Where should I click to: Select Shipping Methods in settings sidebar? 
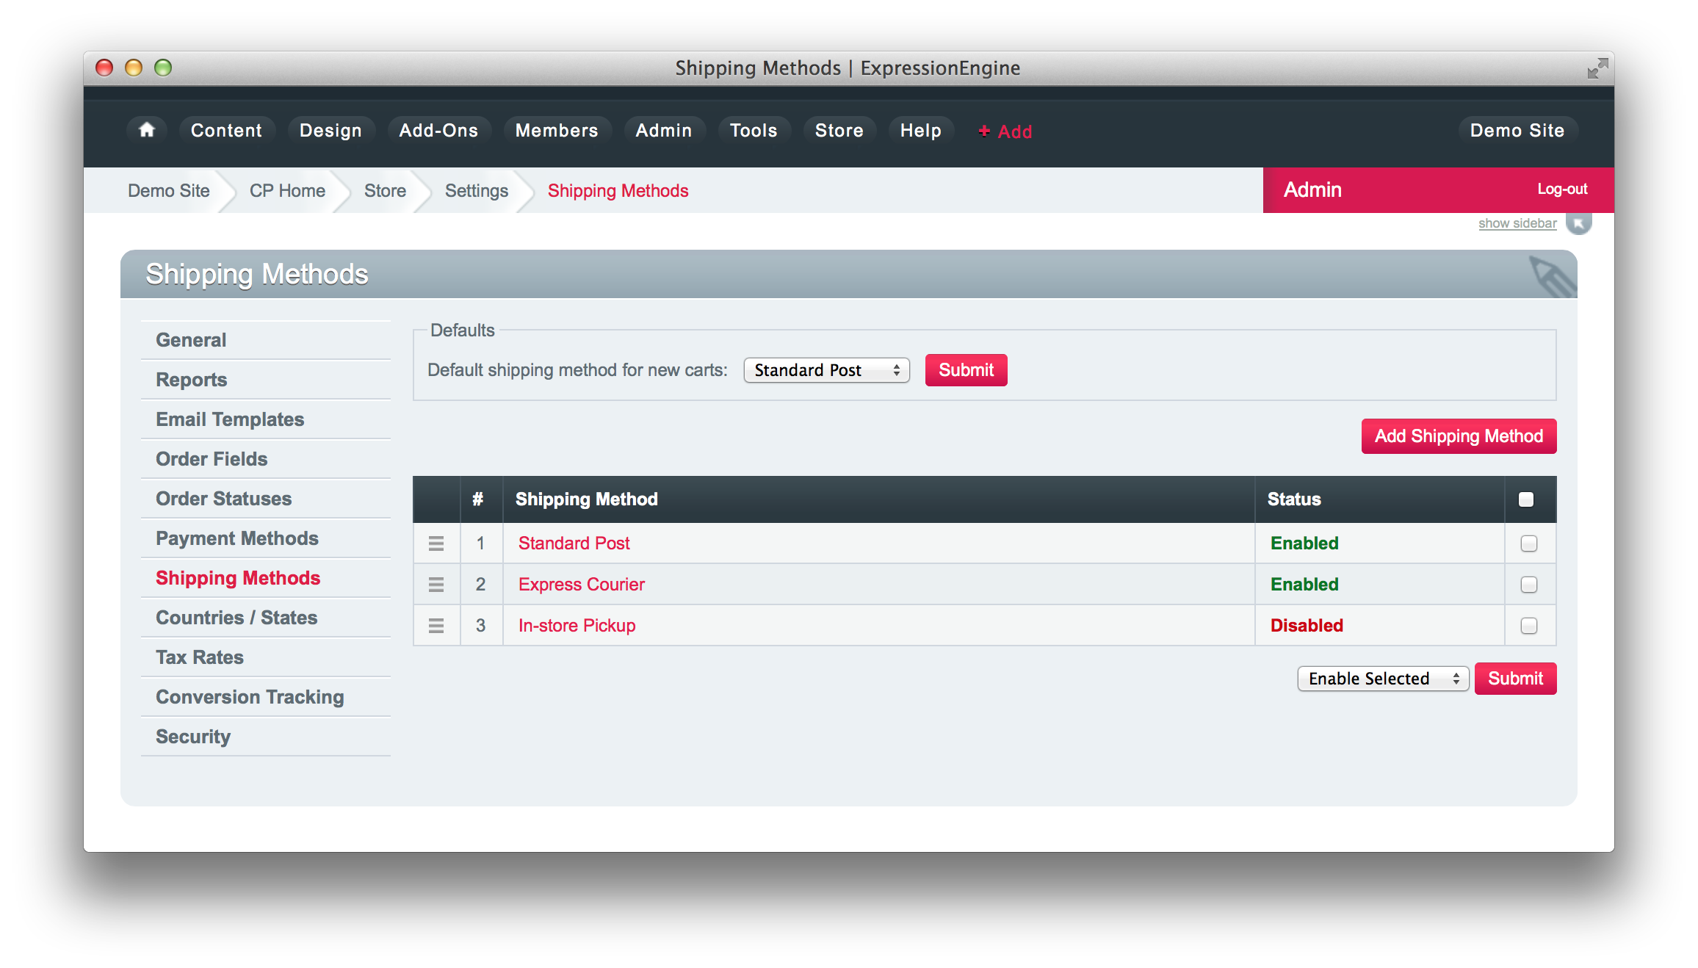click(x=266, y=578)
